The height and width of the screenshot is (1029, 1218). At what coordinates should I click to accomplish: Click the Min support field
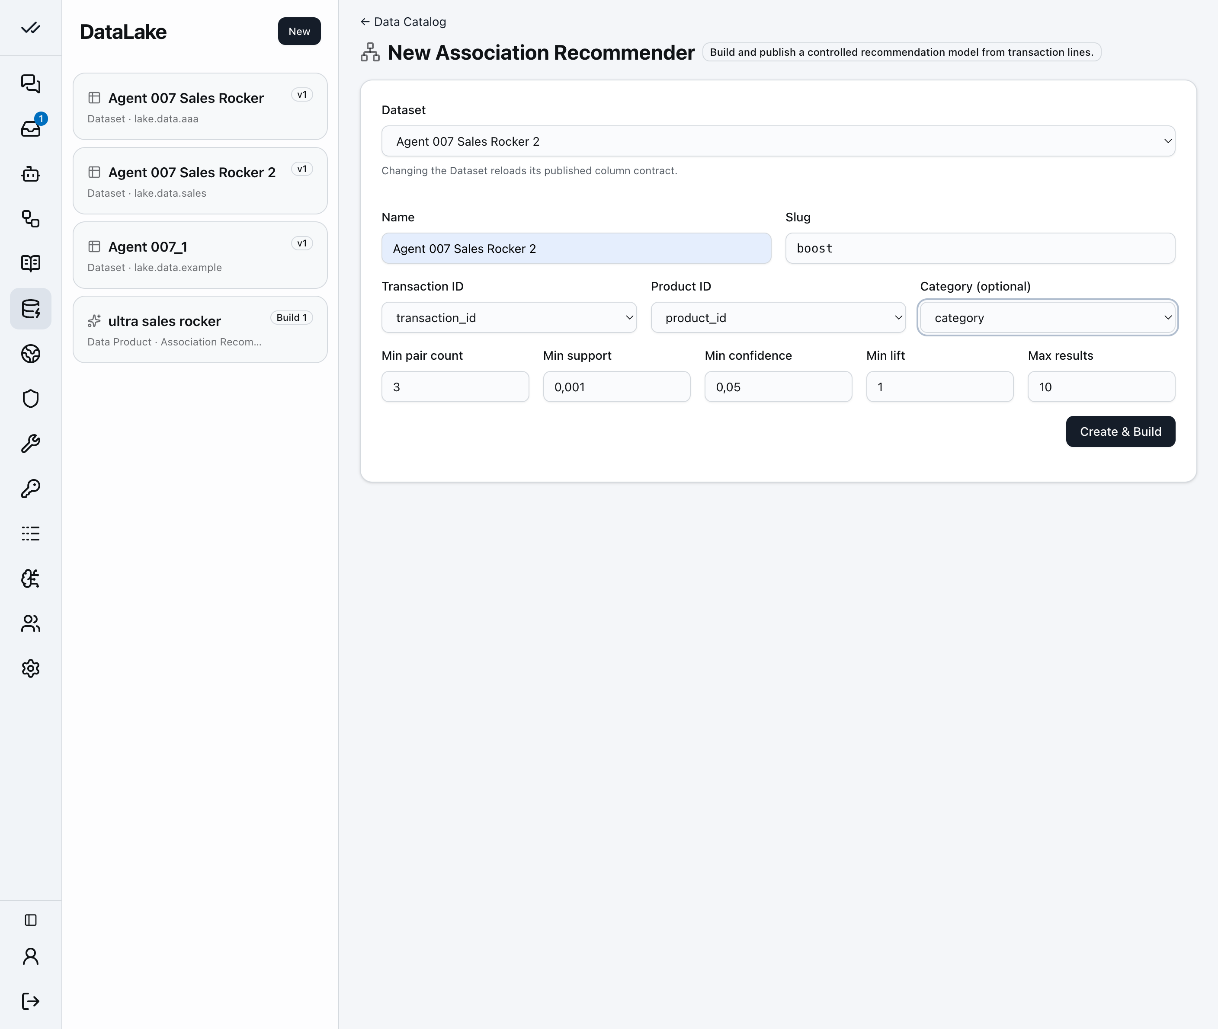coord(616,387)
